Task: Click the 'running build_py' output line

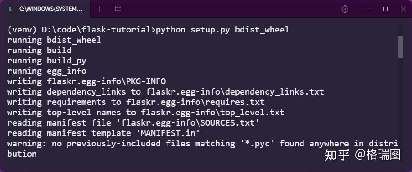Action: 47,61
